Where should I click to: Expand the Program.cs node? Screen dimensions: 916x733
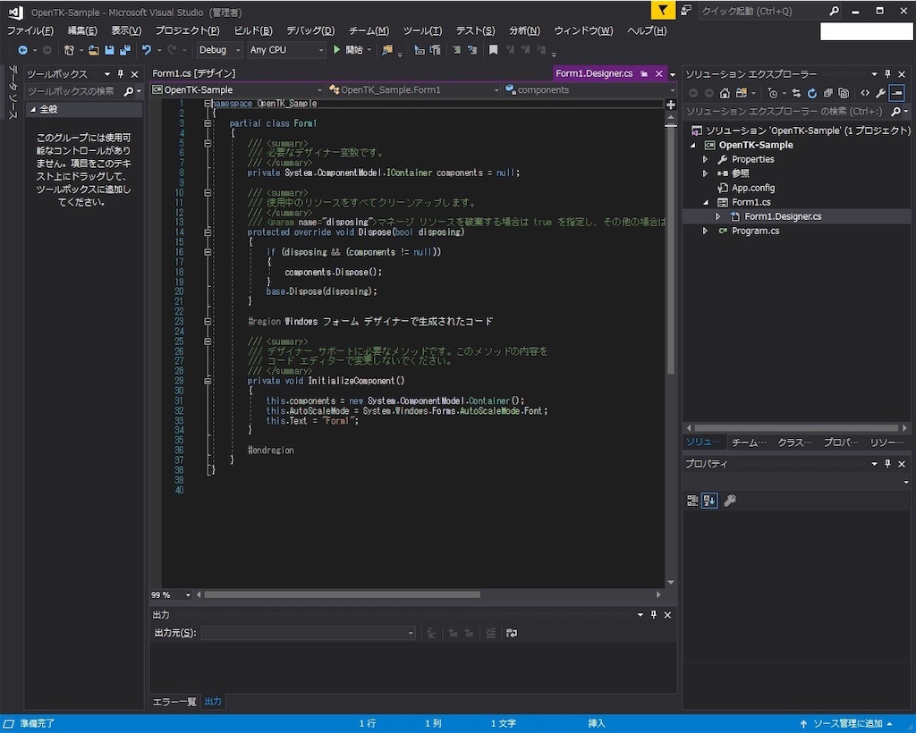pos(705,232)
